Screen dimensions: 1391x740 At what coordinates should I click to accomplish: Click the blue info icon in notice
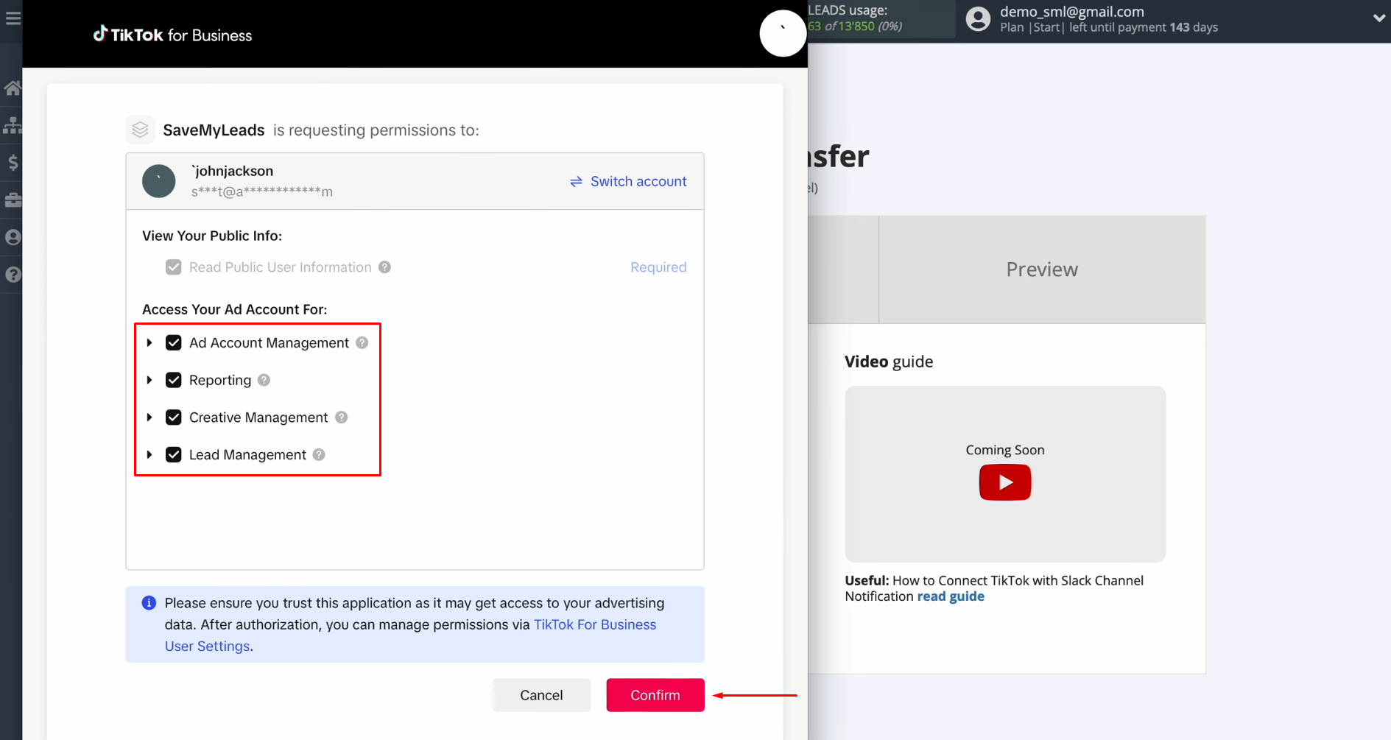(149, 603)
